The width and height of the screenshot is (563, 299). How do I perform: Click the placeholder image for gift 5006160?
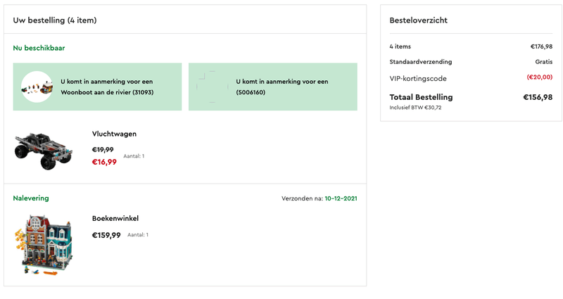(213, 87)
